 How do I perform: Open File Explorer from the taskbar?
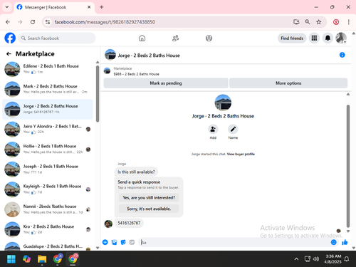pos(42,259)
